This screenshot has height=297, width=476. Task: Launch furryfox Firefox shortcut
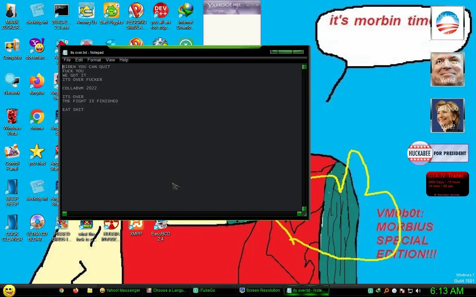tap(37, 84)
